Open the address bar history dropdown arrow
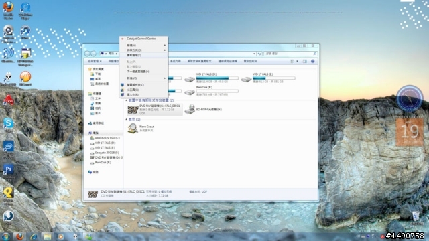Screen dimensions: 429x241 254,54
